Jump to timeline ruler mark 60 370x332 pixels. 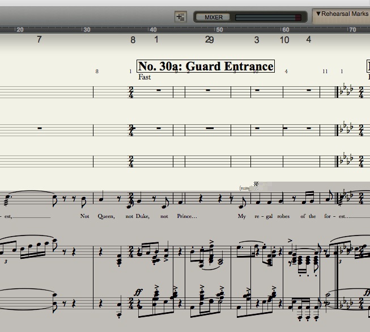coord(286,30)
